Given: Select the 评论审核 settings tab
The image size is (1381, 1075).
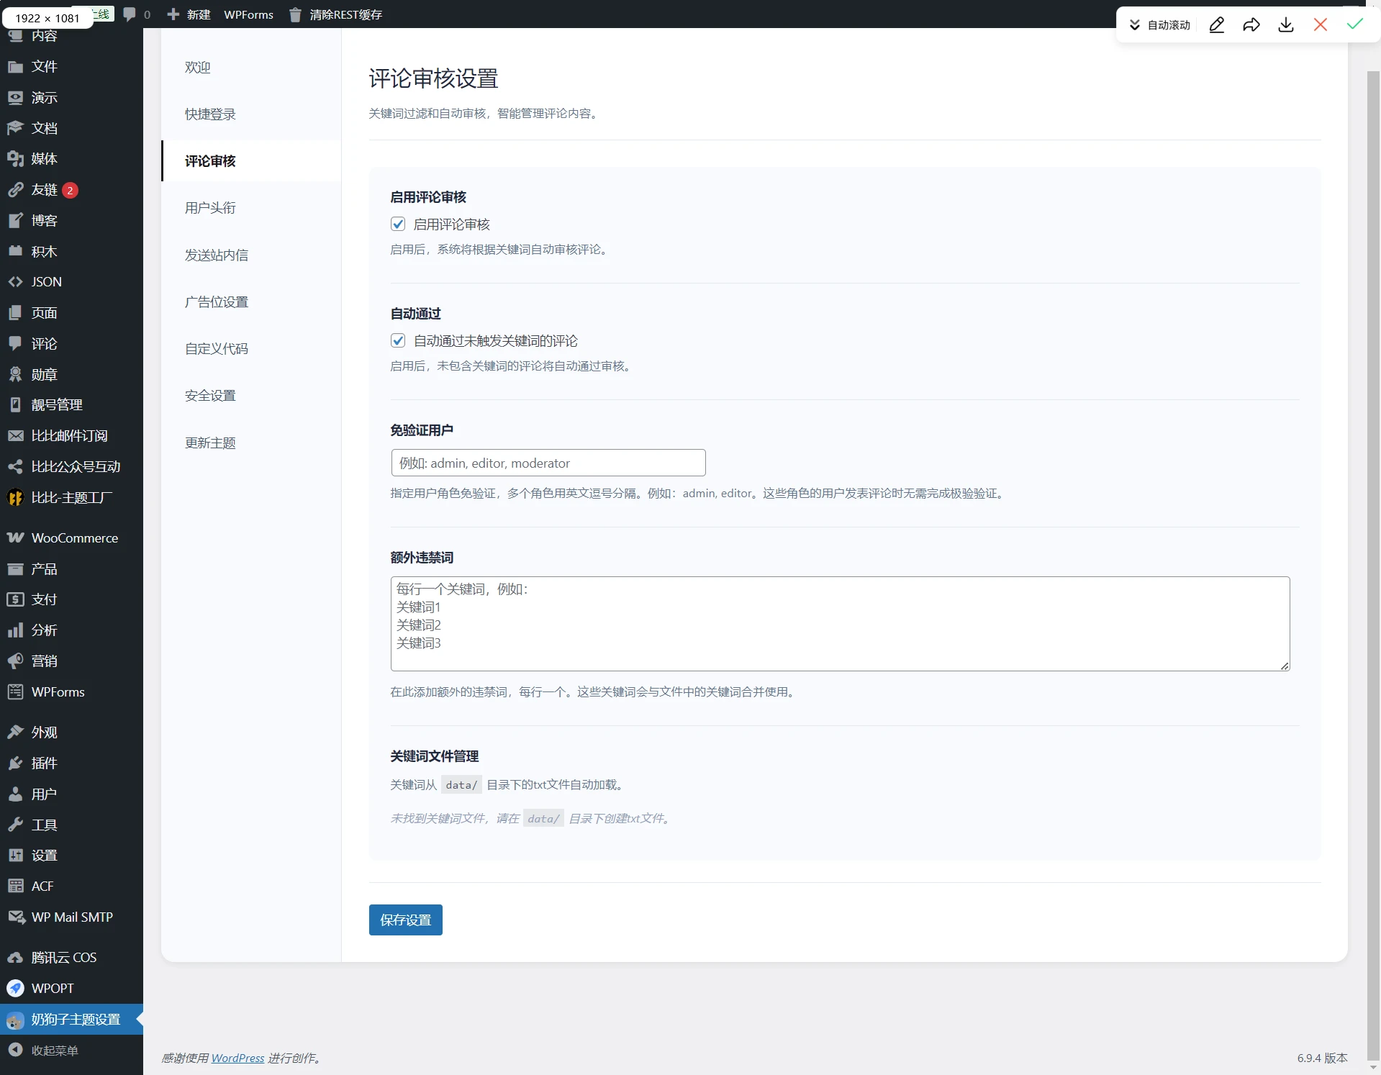Looking at the screenshot, I should [251, 161].
